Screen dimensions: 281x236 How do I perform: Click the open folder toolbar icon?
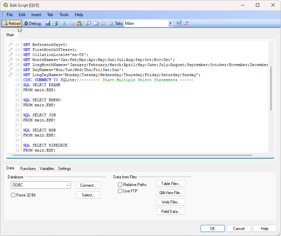[96, 23]
